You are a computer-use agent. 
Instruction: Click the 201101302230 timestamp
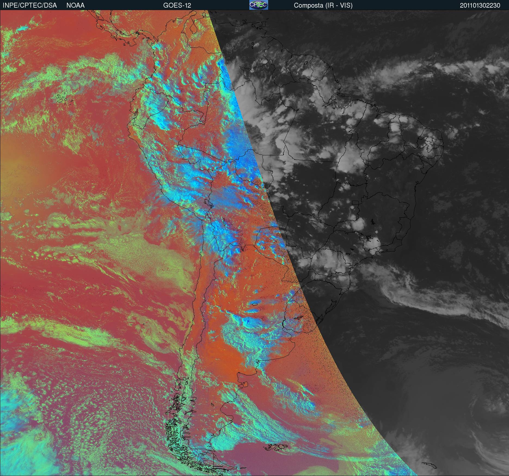tap(480, 5)
